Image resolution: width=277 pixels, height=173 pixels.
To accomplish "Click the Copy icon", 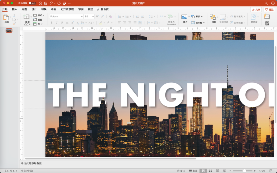I will (x=14, y=19).
